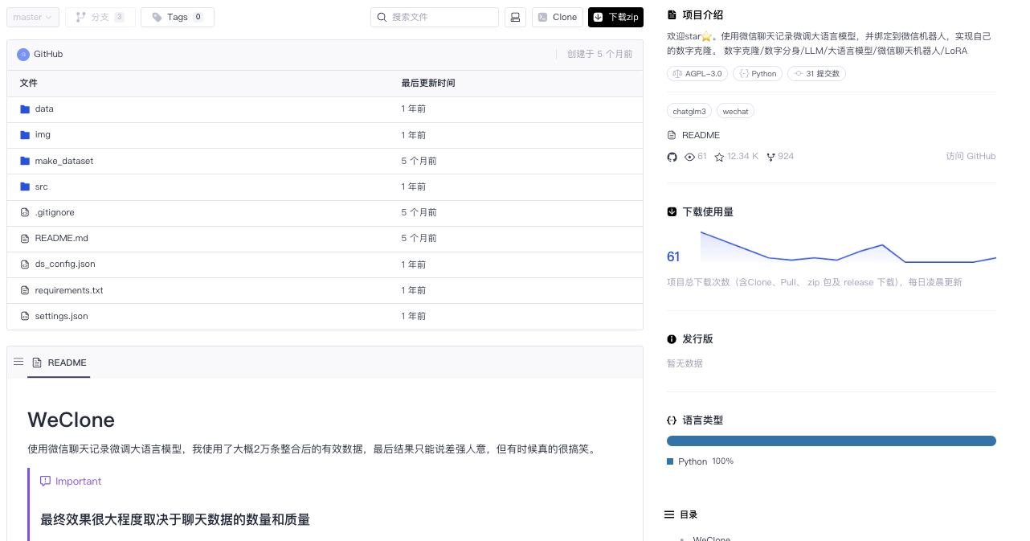
Task: Open the src folder
Action: (41, 186)
